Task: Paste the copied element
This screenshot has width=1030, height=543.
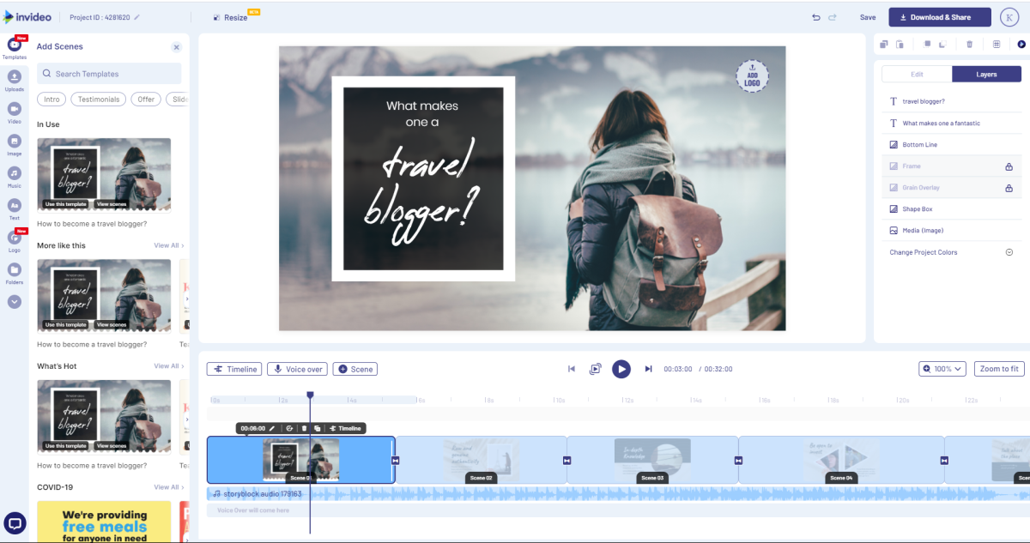Action: click(900, 44)
